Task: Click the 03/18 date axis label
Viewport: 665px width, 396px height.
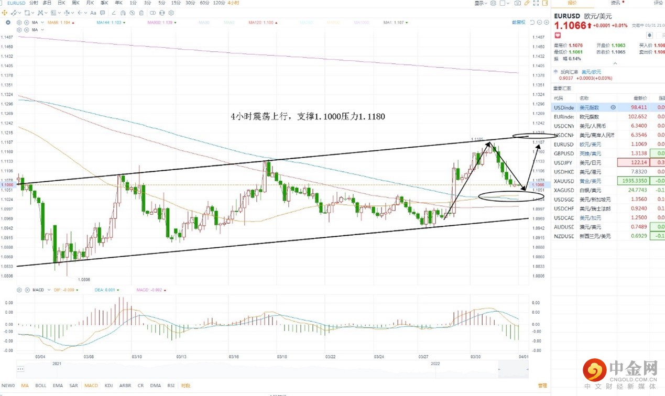Action: (x=281, y=357)
